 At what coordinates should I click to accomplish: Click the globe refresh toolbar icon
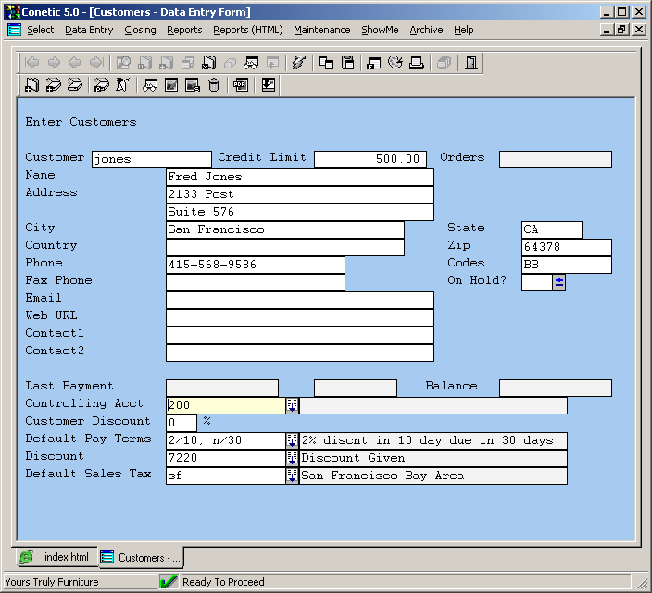click(395, 63)
